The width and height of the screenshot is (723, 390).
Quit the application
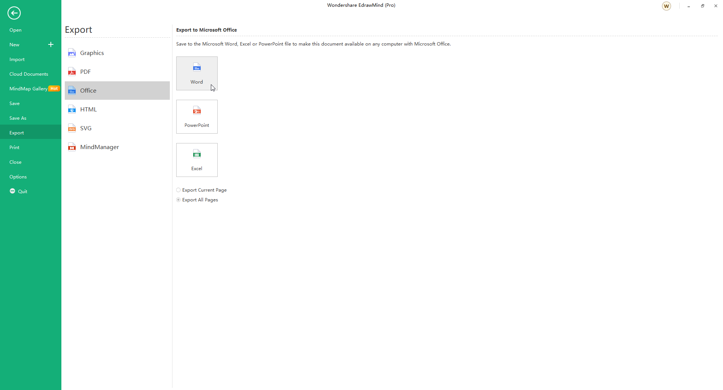tap(31, 192)
